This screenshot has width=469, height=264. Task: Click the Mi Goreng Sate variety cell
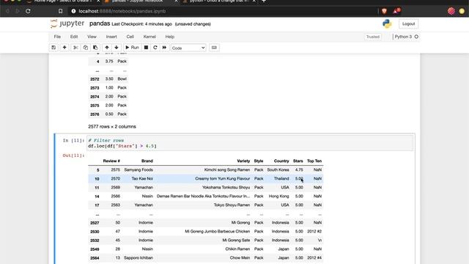[x=236, y=240]
